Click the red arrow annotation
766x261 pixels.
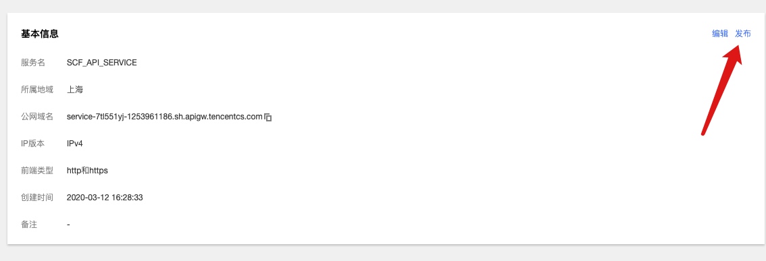pyautogui.click(x=723, y=89)
